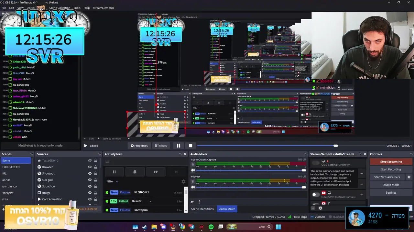Open Spotify from the taskbar
Image resolution: width=414 pixels, height=232 pixels.
(211, 227)
